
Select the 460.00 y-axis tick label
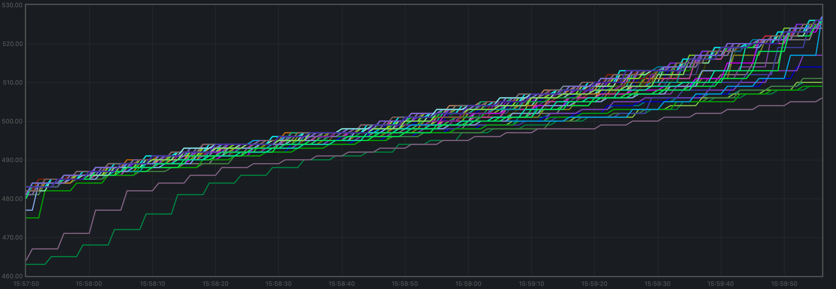[12, 276]
